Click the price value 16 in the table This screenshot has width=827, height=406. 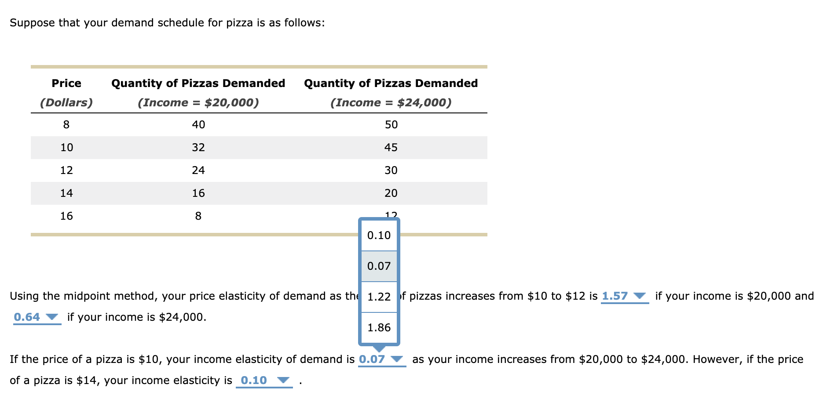66,215
